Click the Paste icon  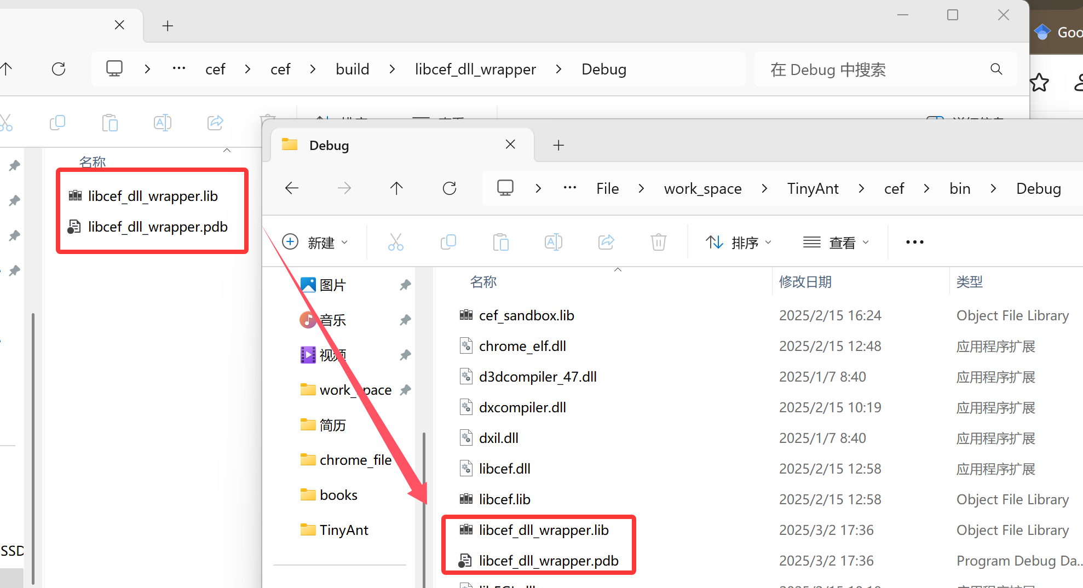point(501,241)
